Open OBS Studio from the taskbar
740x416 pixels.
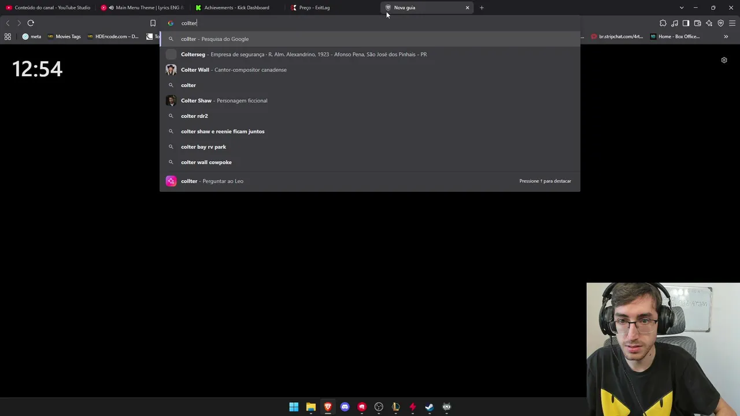pyautogui.click(x=379, y=407)
